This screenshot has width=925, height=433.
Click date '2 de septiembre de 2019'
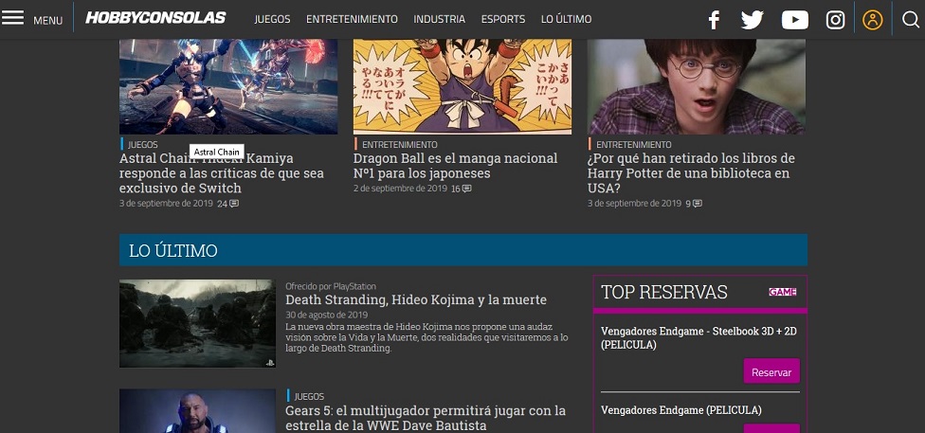[400, 189]
